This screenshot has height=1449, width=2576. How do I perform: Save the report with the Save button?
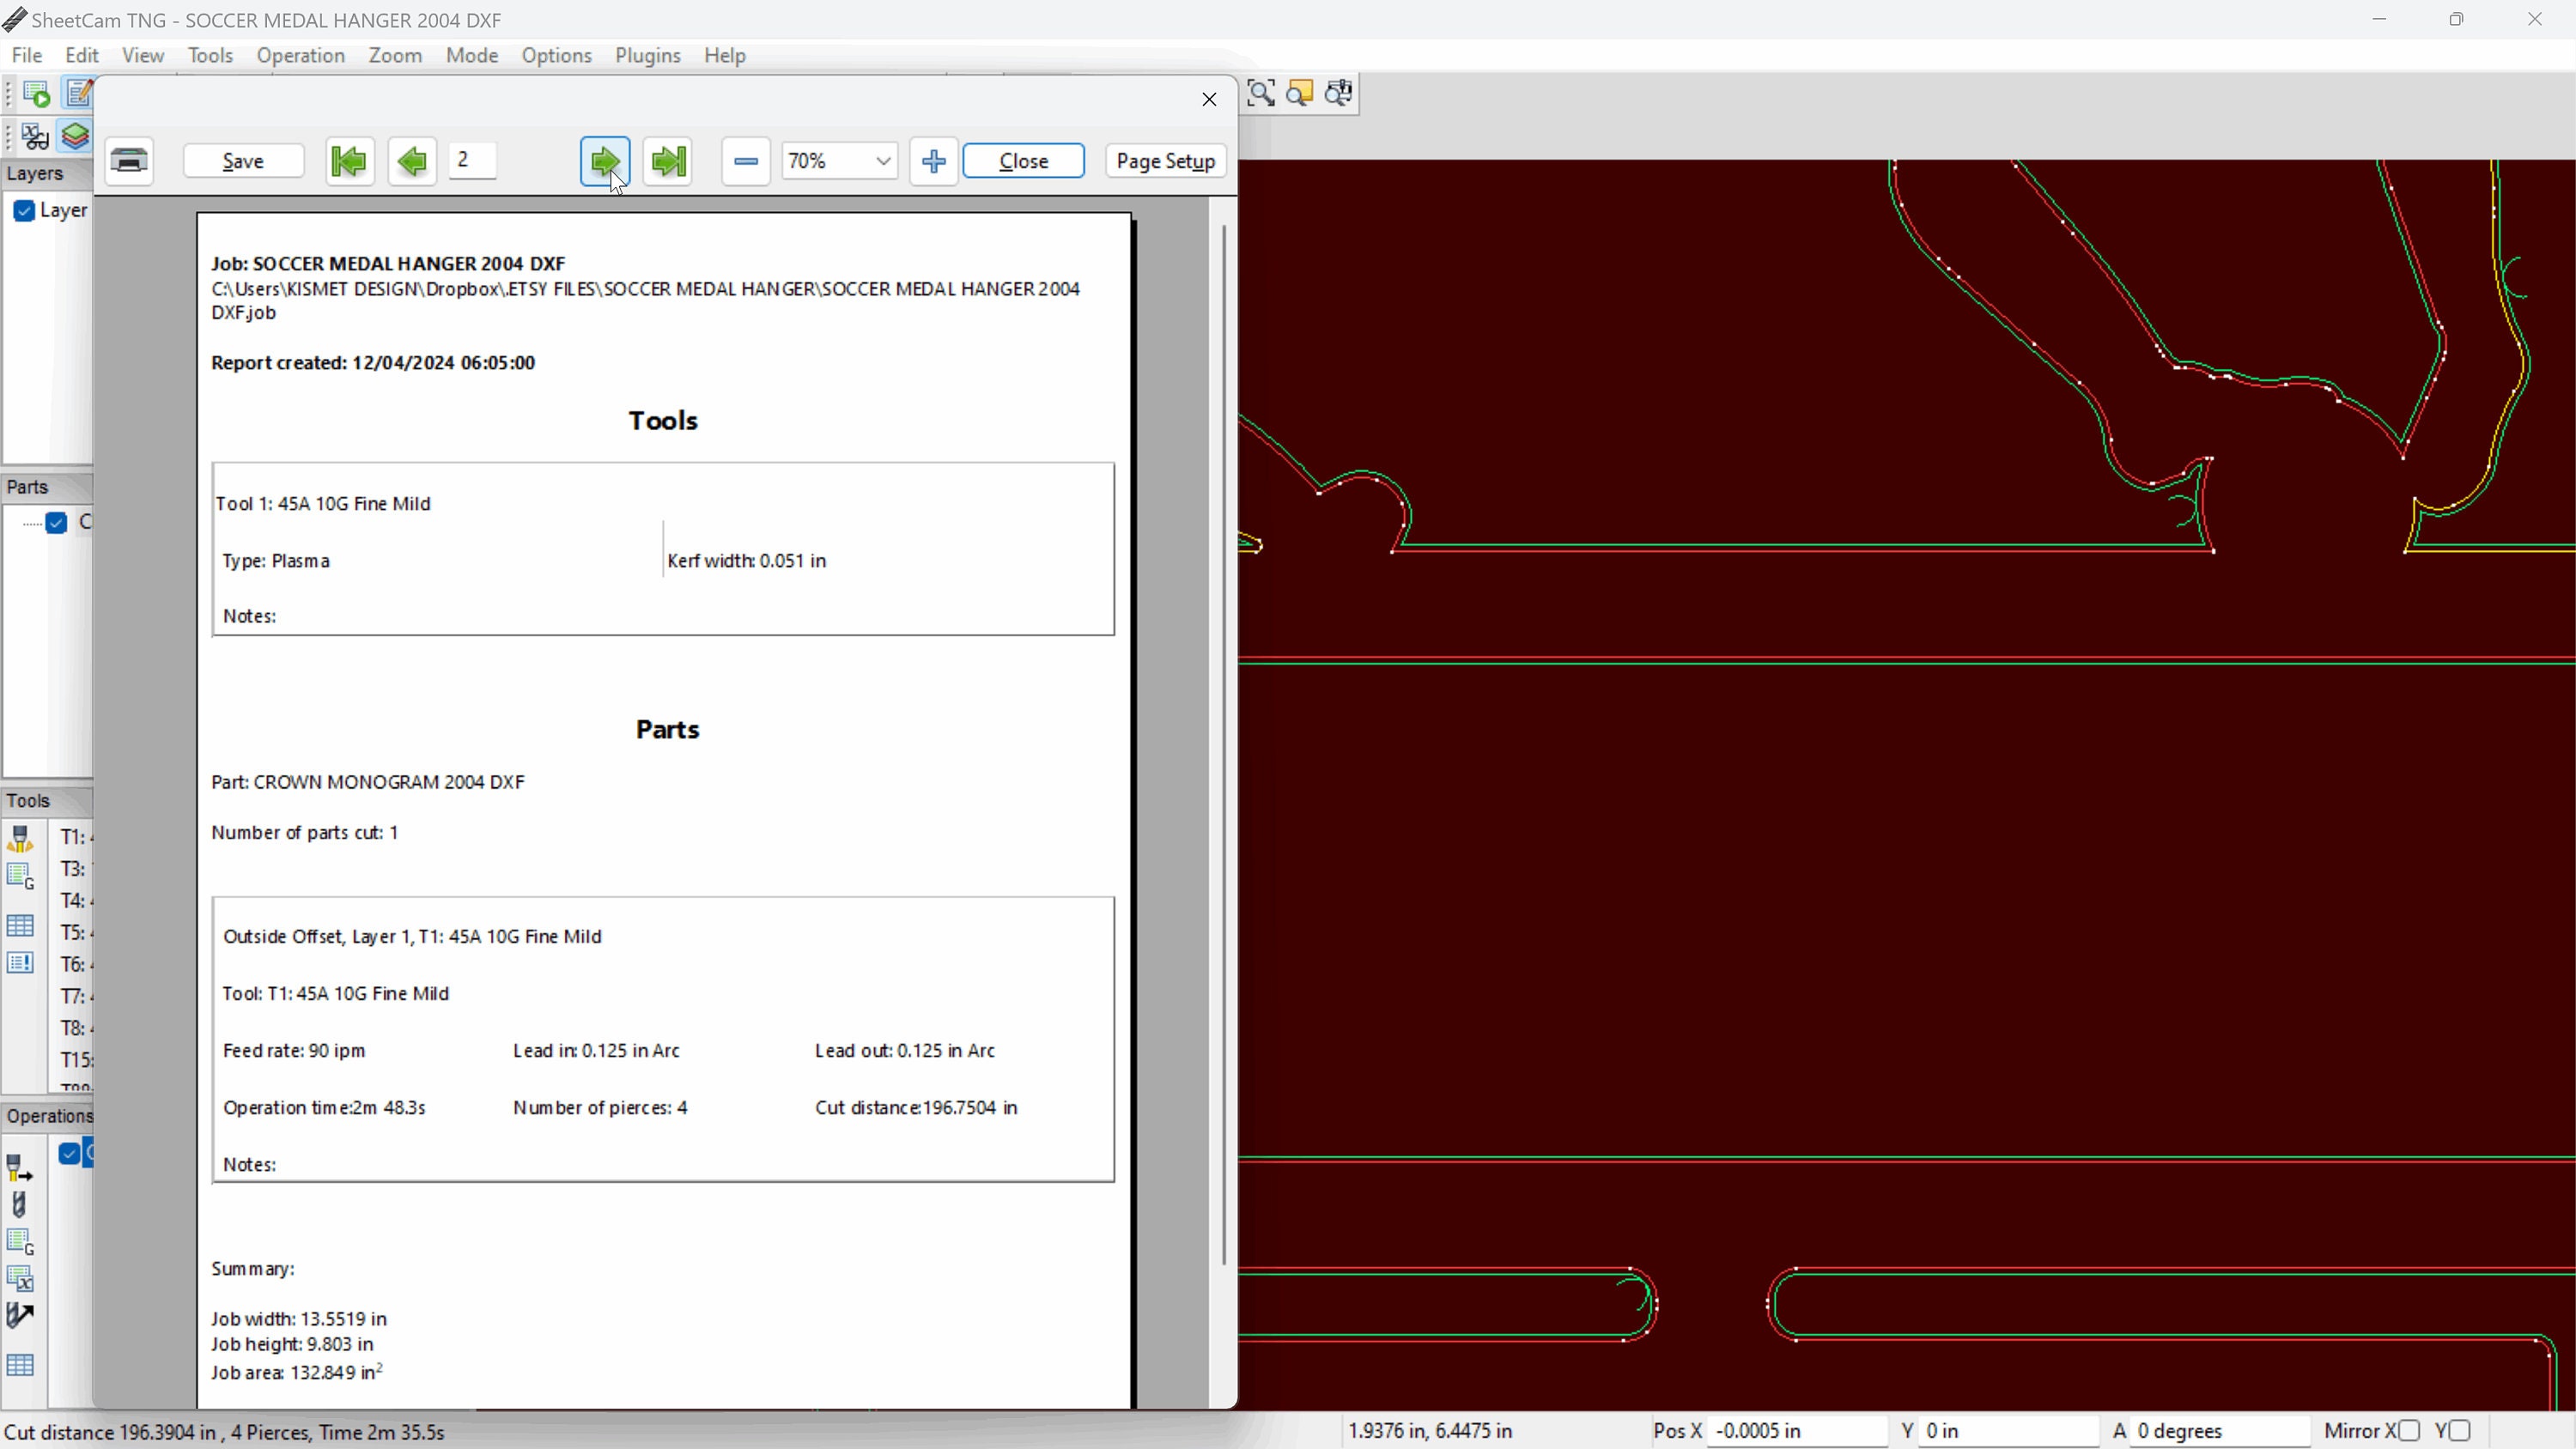[242, 160]
